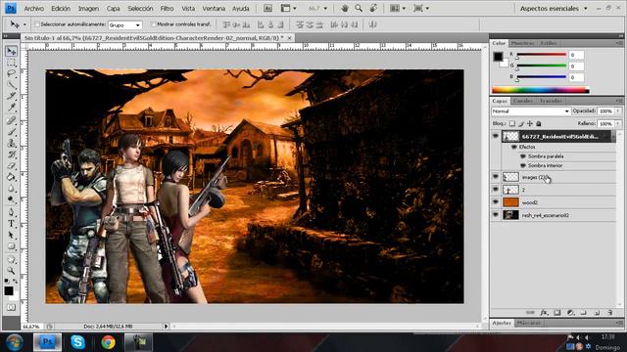Screen dimensions: 627x352
Task: Hide the wood2 layer
Action: (x=496, y=202)
